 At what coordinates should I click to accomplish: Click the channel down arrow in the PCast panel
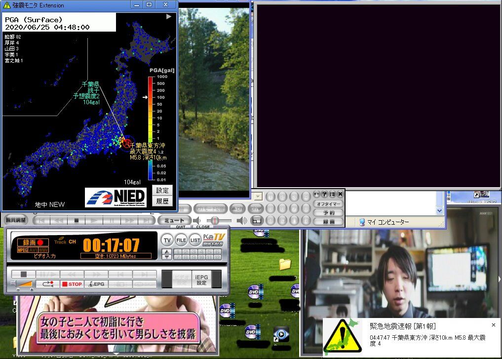(x=166, y=257)
